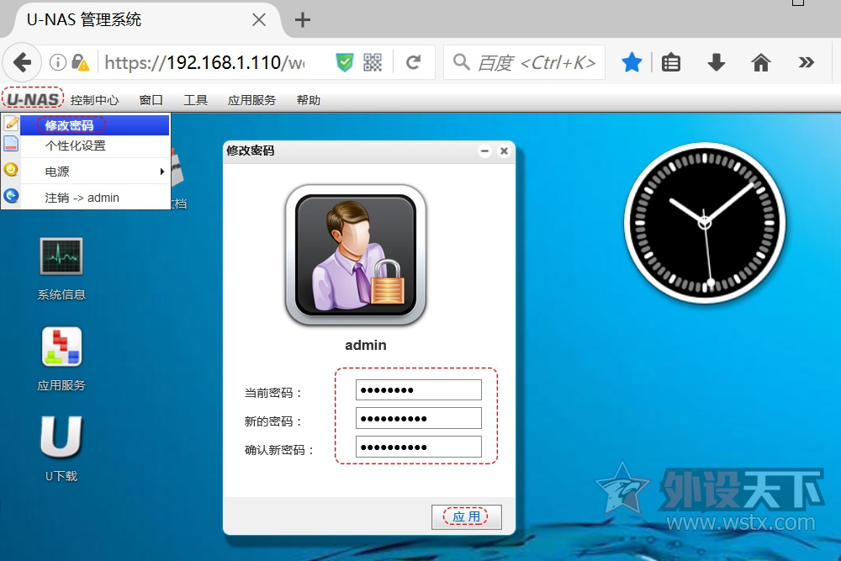
Task: Open the 帮助 menu
Action: point(309,100)
